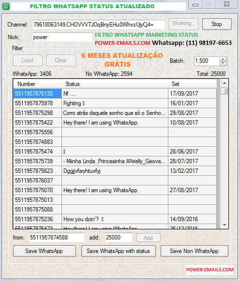Click the Load button
This screenshot has height=281, width=240.
(28, 60)
